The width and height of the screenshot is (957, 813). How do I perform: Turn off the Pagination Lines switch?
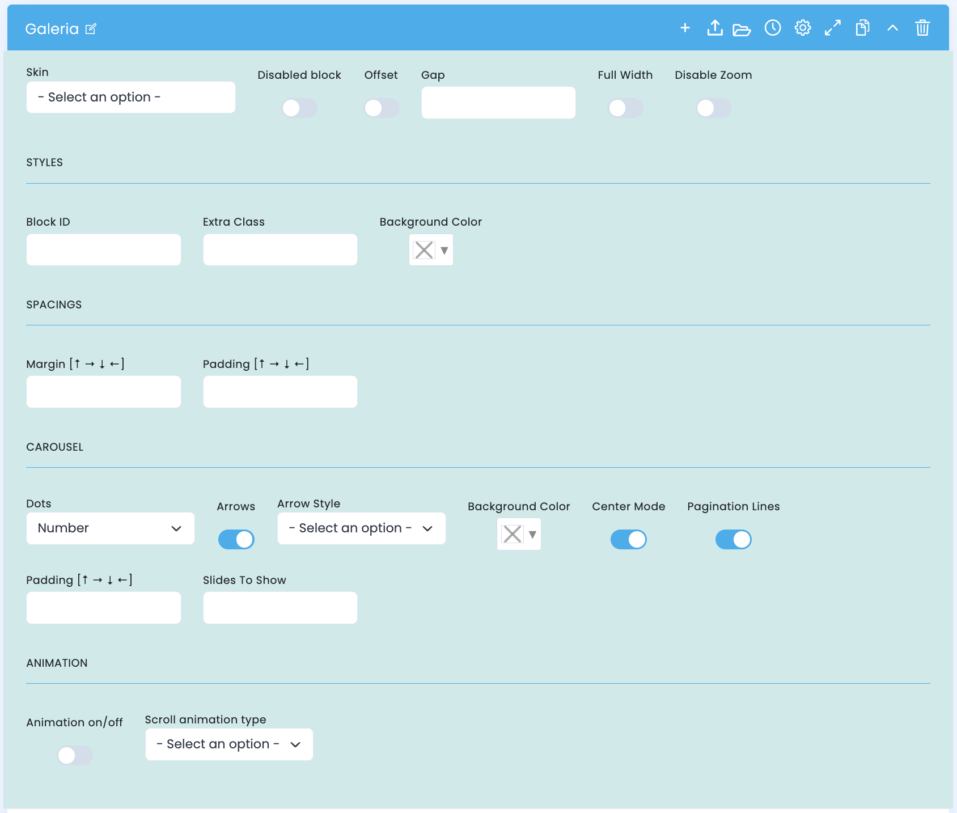click(x=734, y=540)
